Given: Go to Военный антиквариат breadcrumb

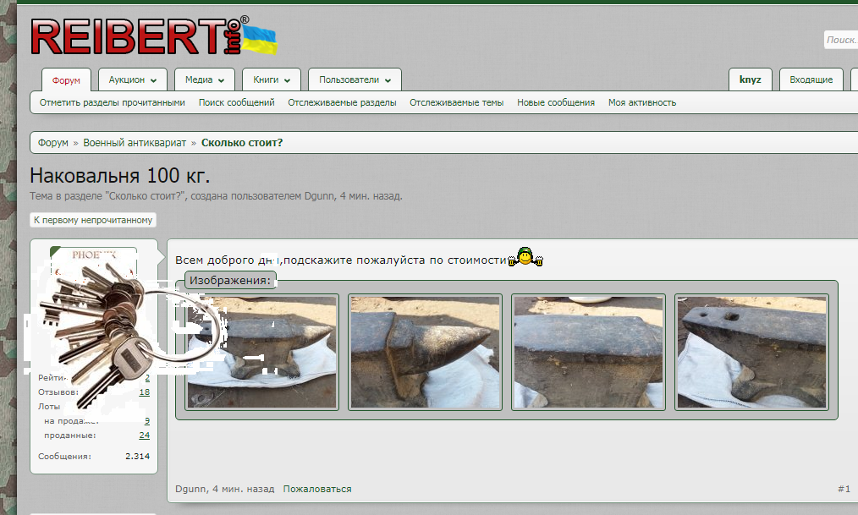Looking at the screenshot, I should (x=135, y=143).
